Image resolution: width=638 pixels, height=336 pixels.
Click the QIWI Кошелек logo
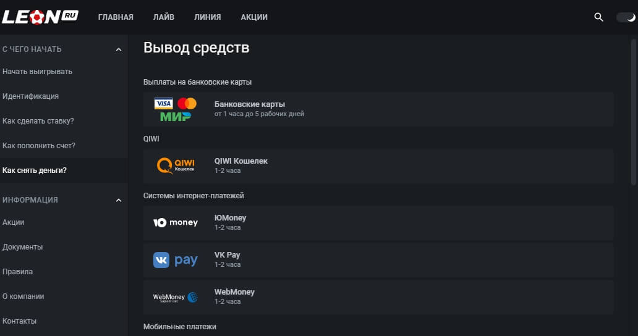(176, 166)
